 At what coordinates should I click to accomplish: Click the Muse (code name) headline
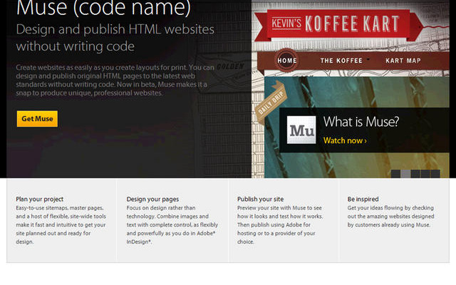[103, 8]
